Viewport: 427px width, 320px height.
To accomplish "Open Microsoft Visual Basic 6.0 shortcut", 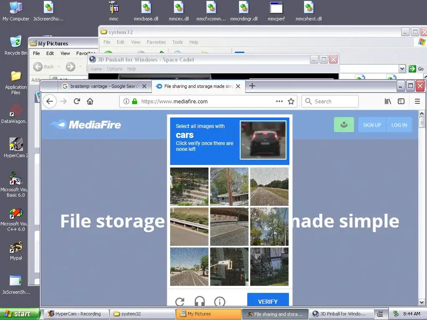I will [x=15, y=185].
